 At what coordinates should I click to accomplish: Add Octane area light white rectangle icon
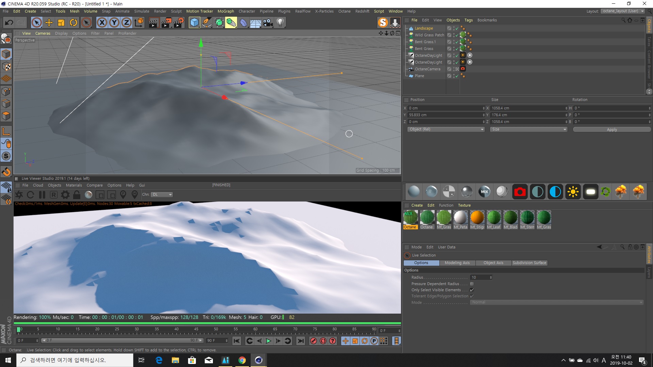[591, 192]
